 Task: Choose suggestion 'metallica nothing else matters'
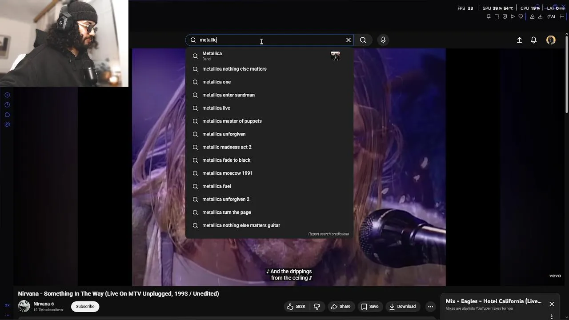(x=269, y=69)
